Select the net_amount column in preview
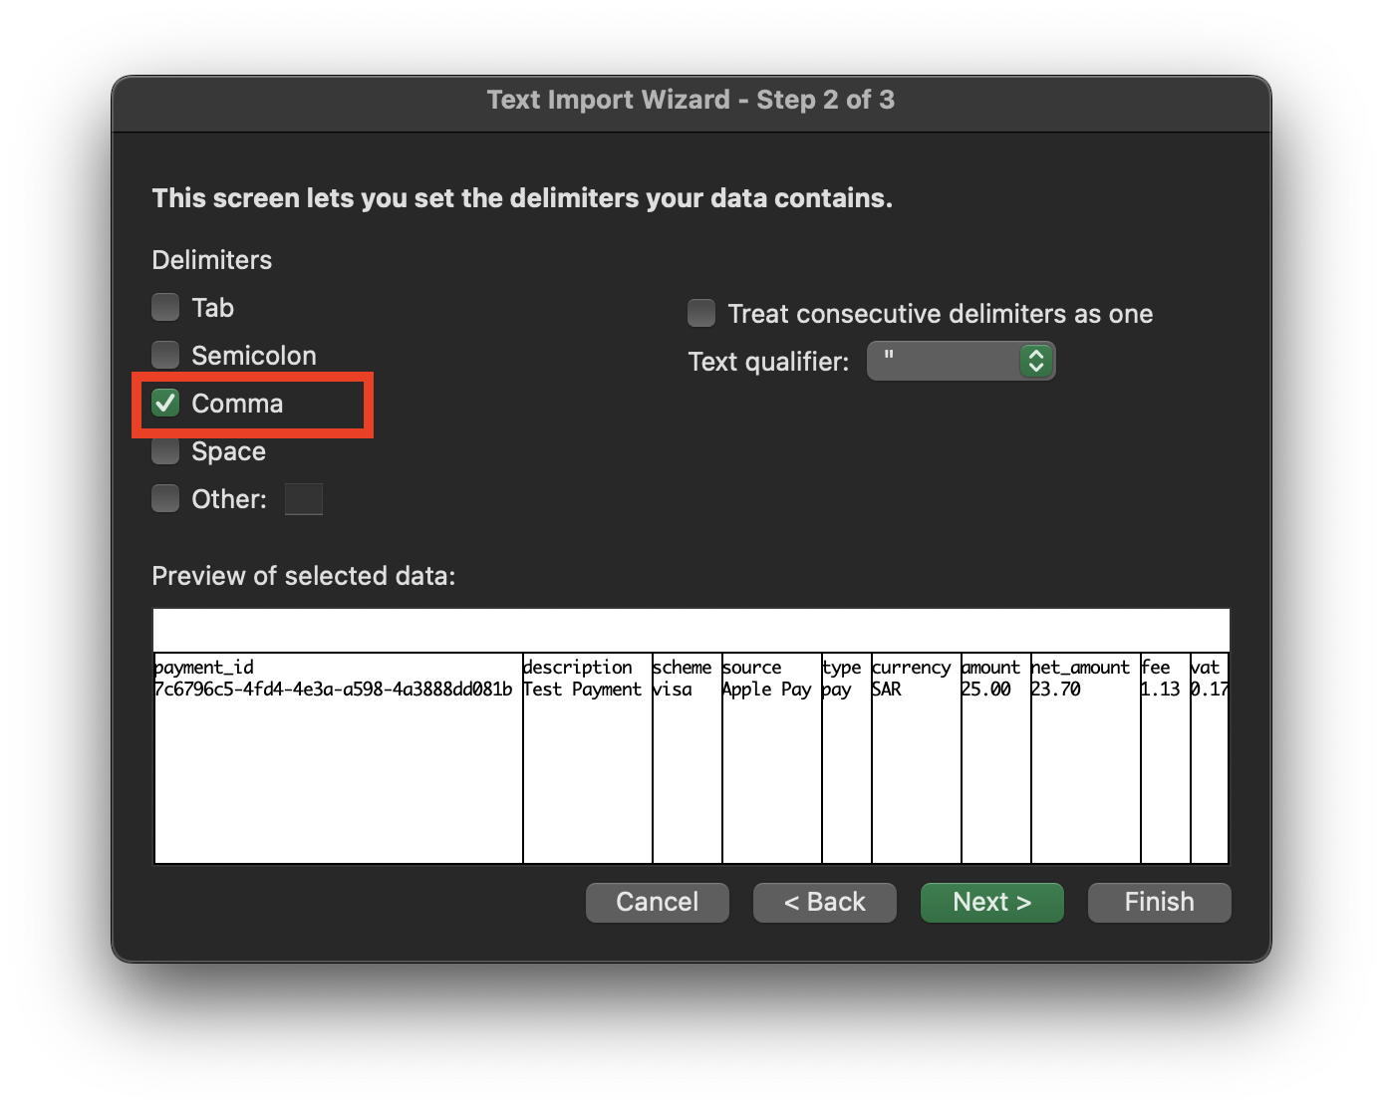This screenshot has width=1383, height=1110. pos(1085,757)
